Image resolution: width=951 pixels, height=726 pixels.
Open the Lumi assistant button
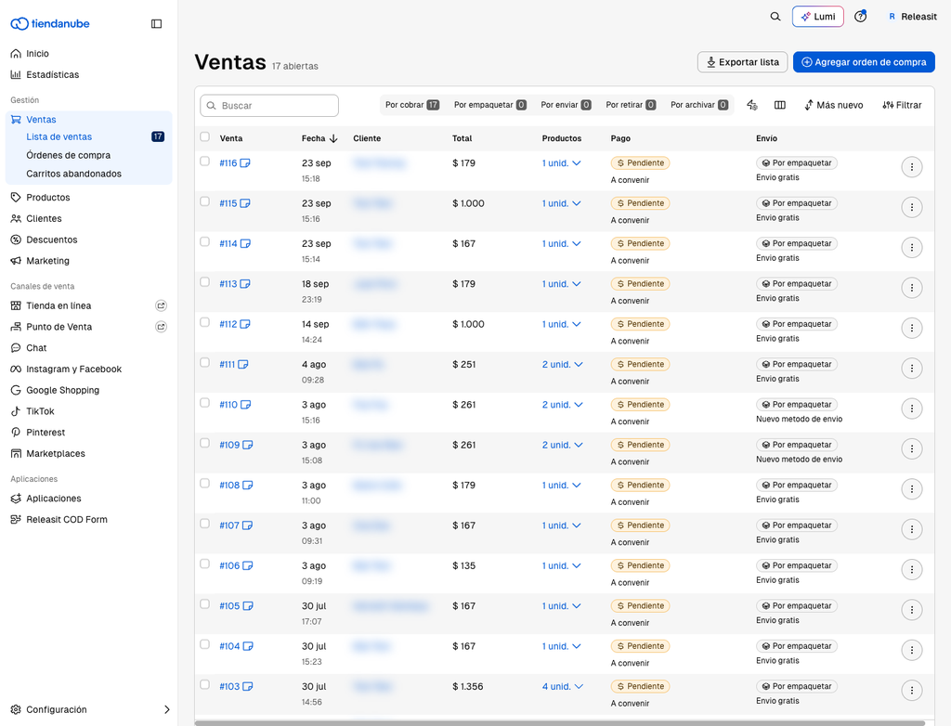tap(817, 17)
